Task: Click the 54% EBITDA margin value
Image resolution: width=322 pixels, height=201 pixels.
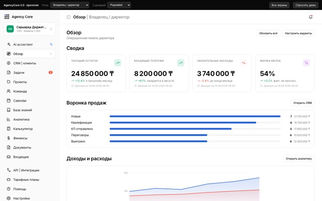Action: pyautogui.click(x=267, y=73)
